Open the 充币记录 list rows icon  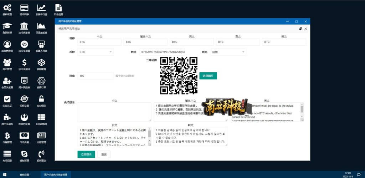point(7,153)
